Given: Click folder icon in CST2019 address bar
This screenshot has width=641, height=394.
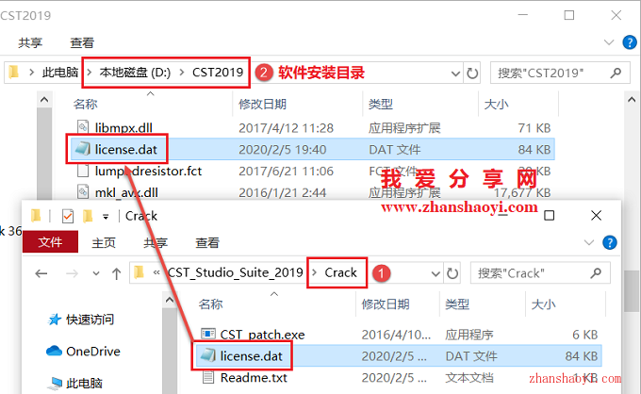Looking at the screenshot, I should (x=14, y=73).
